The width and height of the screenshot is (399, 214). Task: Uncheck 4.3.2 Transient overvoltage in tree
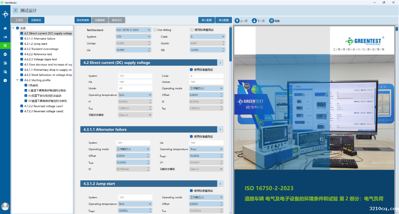click(x=22, y=49)
